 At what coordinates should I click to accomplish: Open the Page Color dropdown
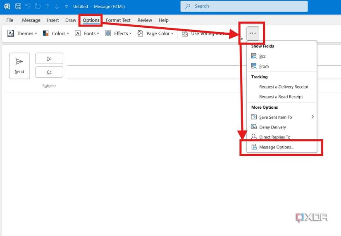click(x=155, y=33)
